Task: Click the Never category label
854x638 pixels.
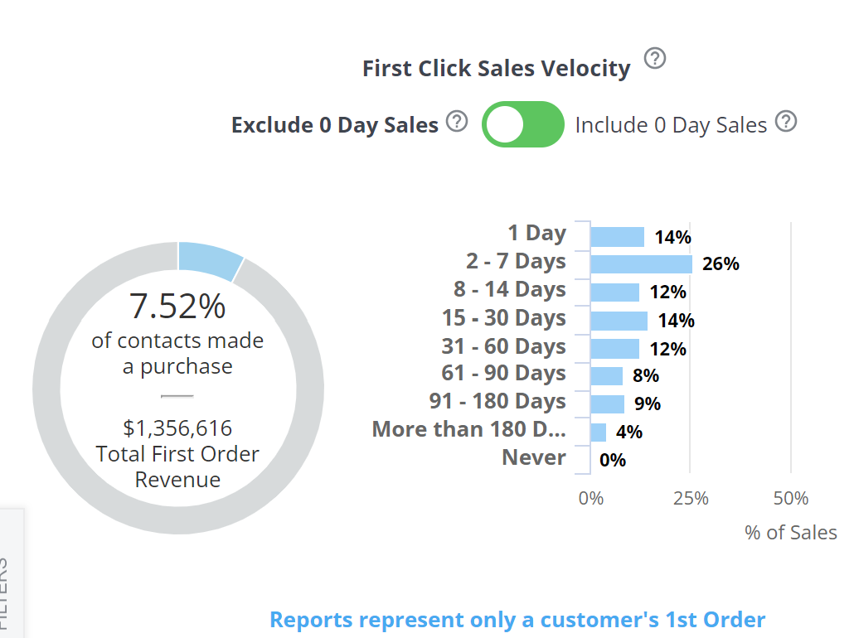Action: 533,457
